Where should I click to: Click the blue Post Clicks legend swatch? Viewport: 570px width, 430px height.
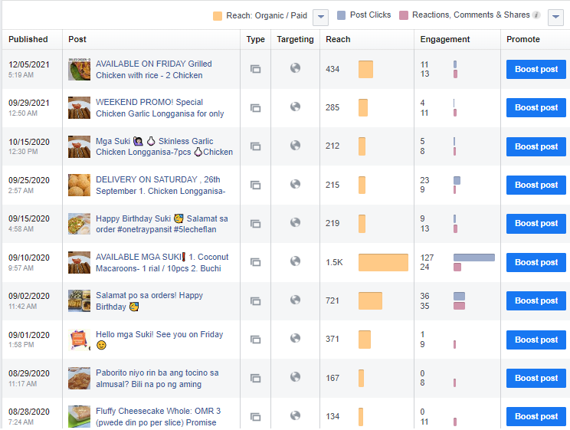coord(341,15)
